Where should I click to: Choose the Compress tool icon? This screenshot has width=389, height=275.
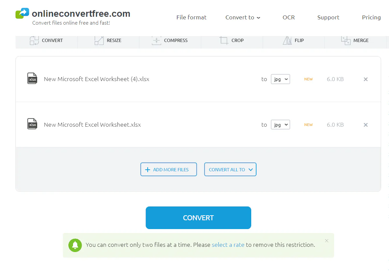(156, 40)
